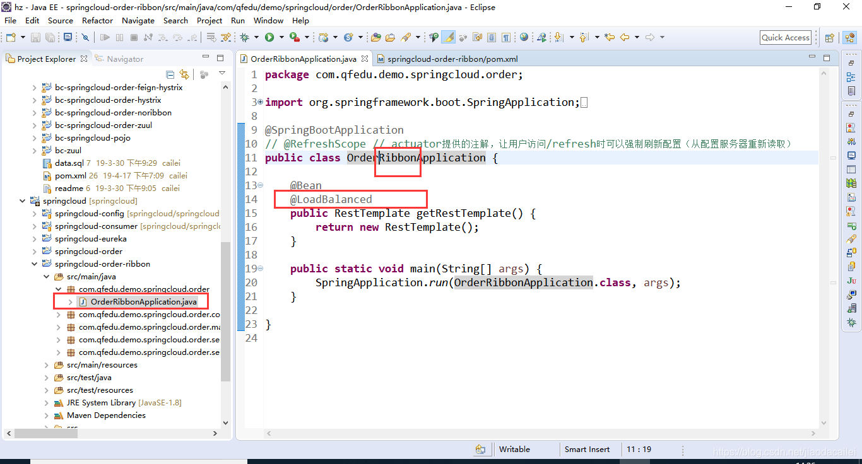Click the Project Explorer vertical scrollbar

225,312
